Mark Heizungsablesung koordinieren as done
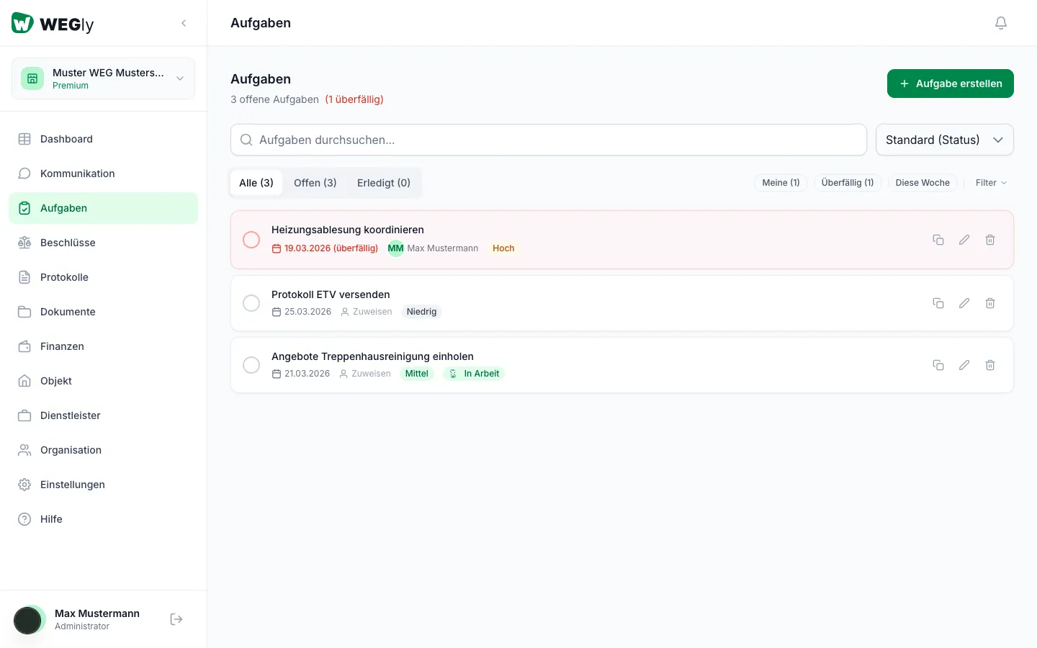The height and width of the screenshot is (648, 1037). [x=251, y=240]
